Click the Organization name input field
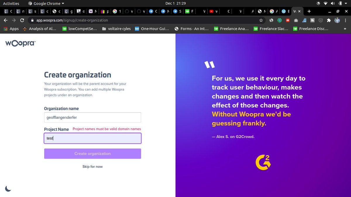 click(92, 118)
